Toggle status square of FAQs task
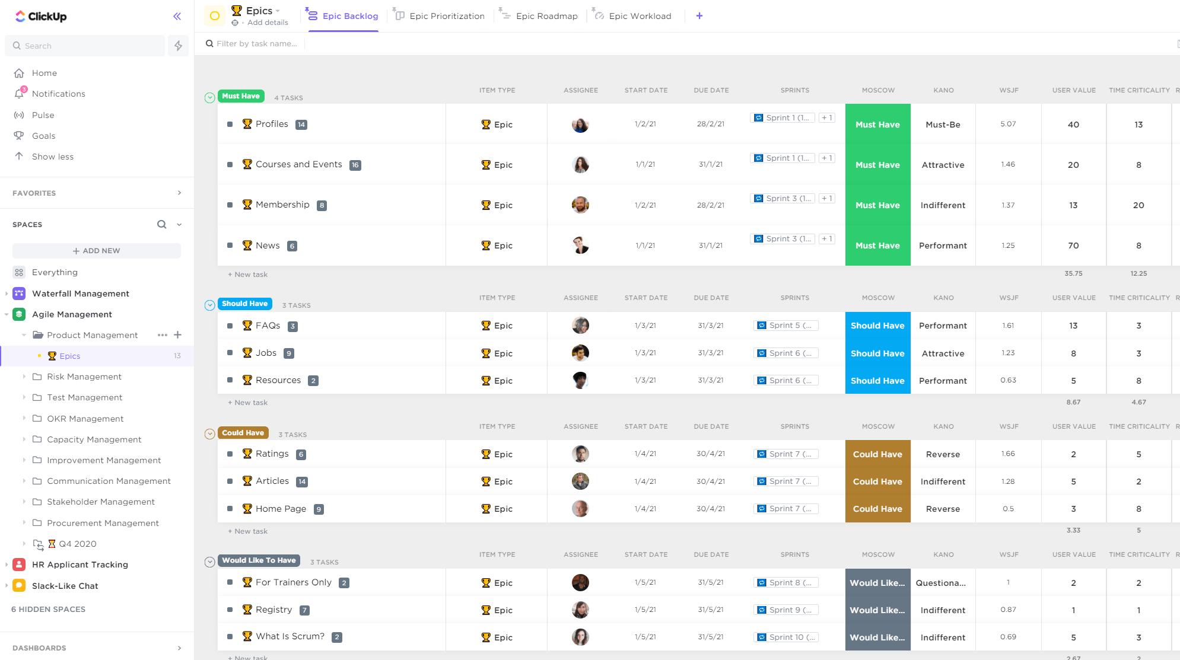Screen dimensions: 1180x660 pos(230,326)
